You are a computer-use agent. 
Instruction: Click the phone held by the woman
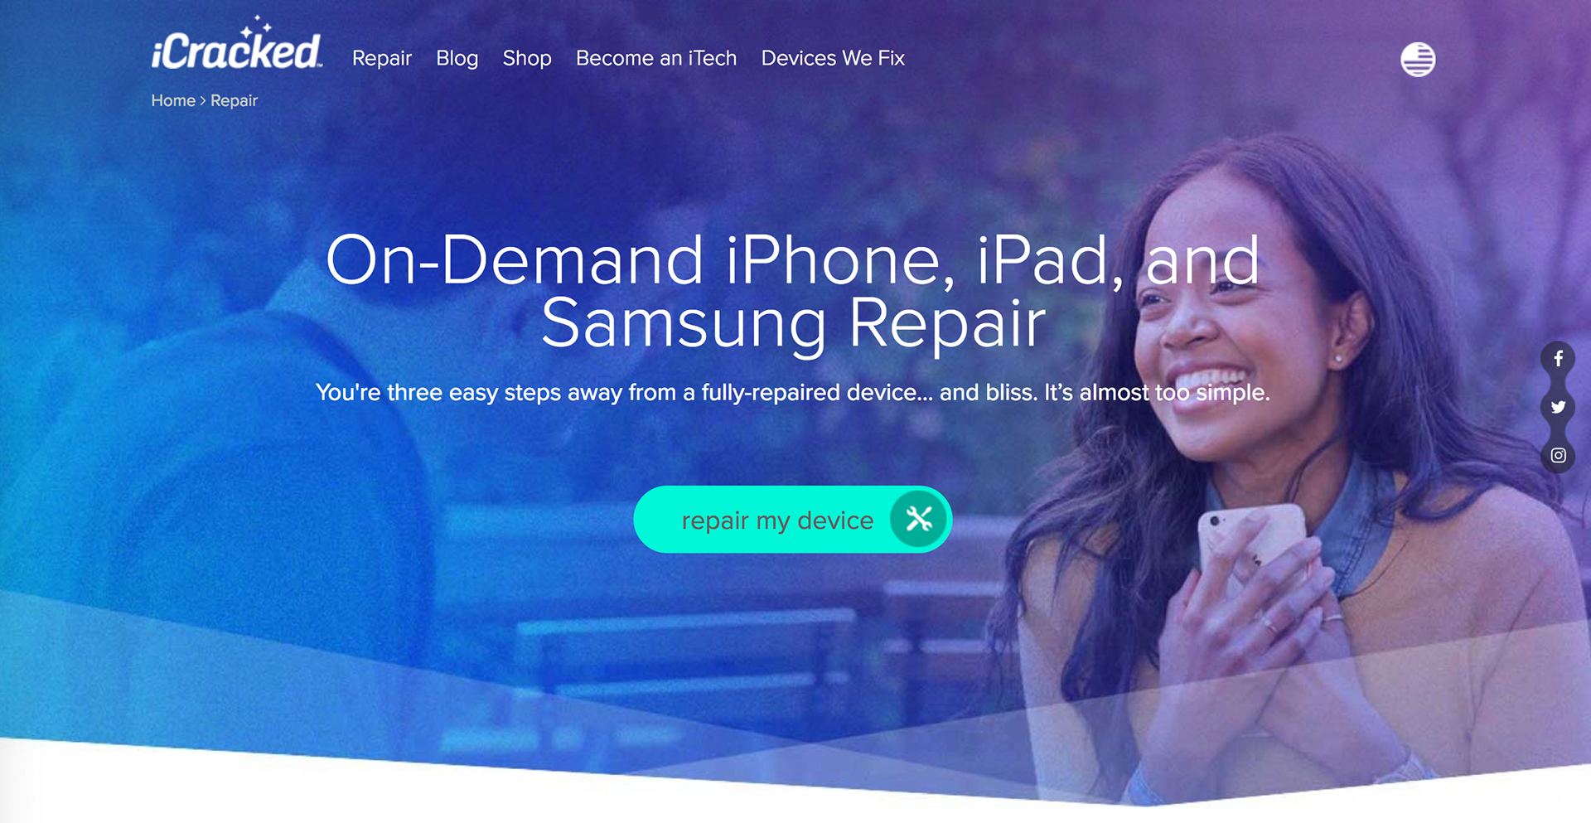coord(1250,547)
